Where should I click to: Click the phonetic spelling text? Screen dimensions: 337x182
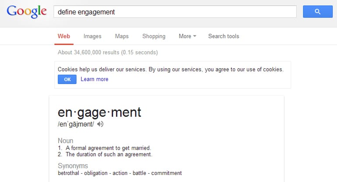[x=76, y=124]
